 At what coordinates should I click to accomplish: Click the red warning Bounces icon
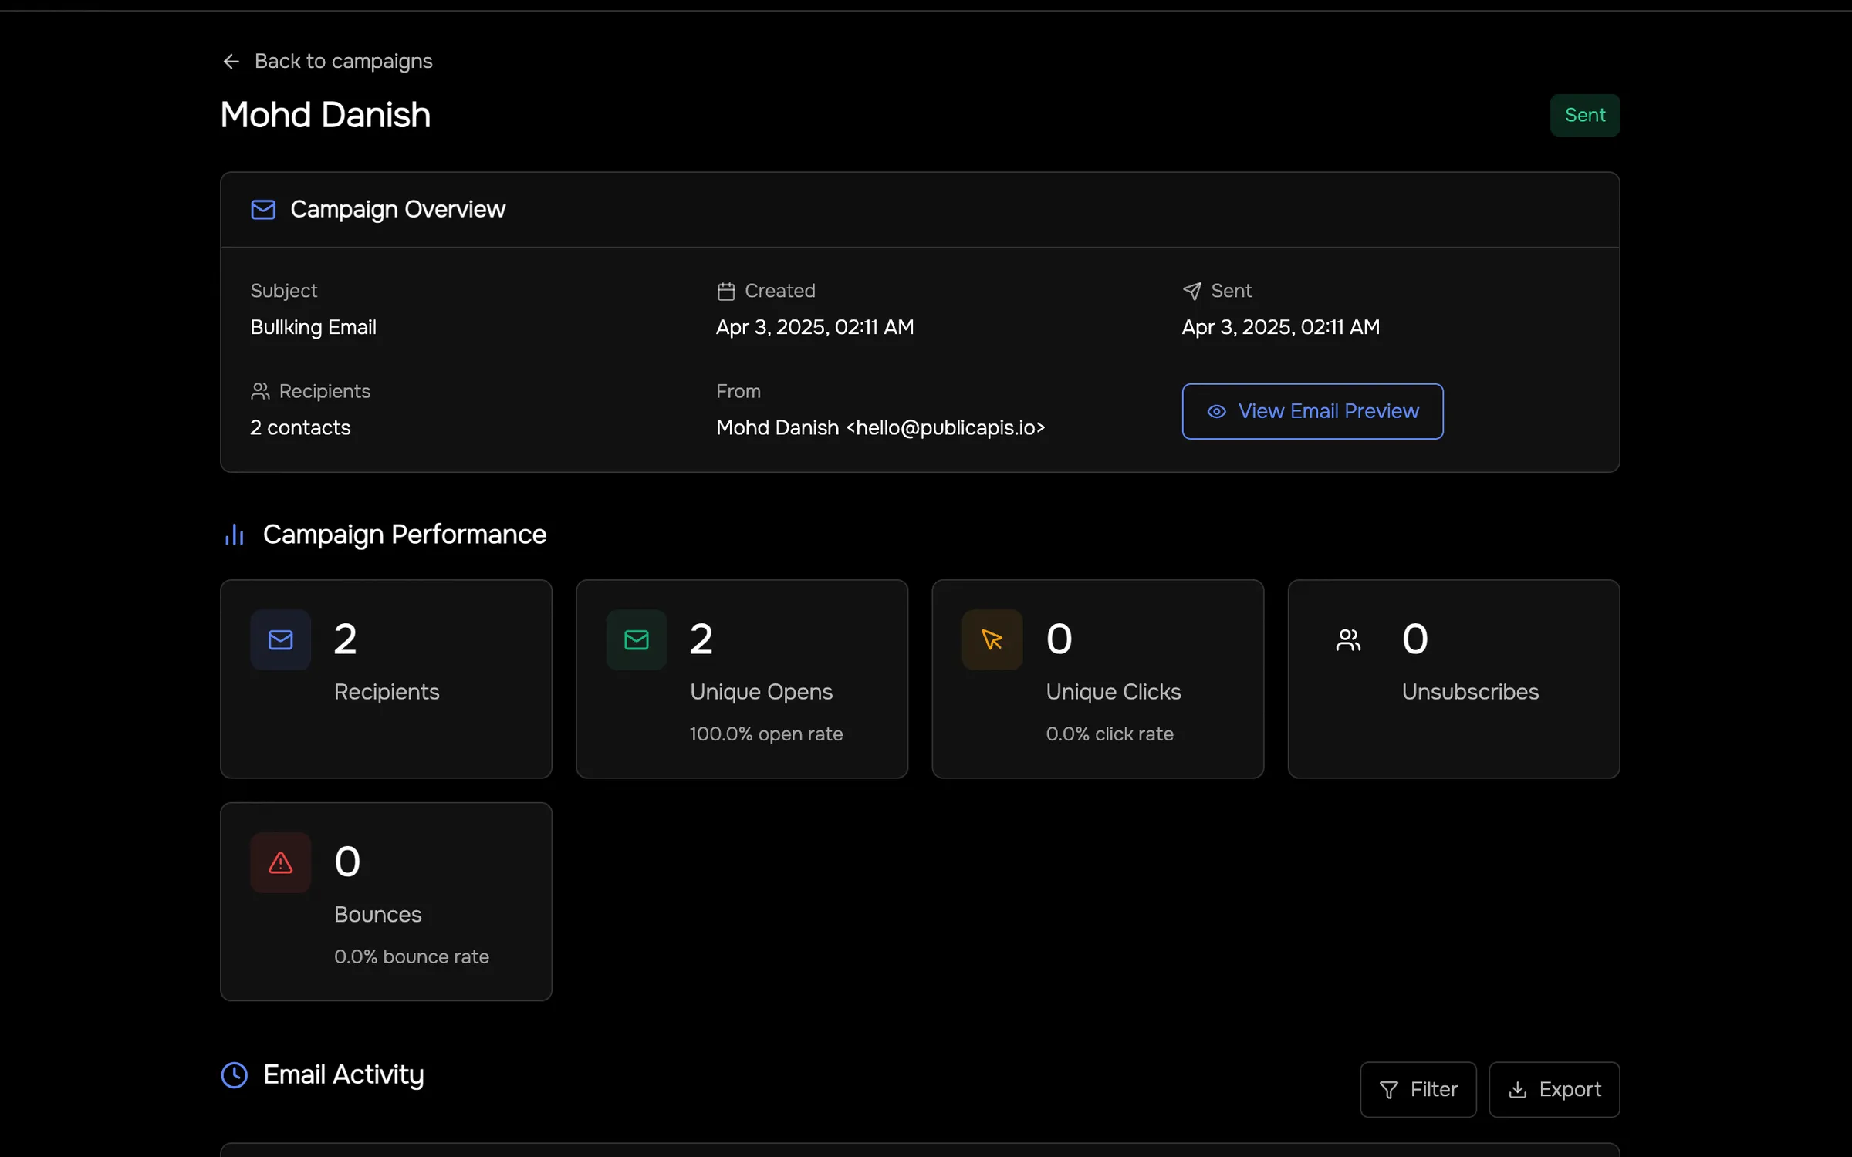(x=280, y=862)
